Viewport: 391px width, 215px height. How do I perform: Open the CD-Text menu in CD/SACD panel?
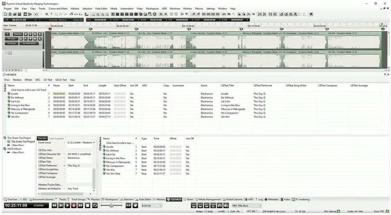48,80
